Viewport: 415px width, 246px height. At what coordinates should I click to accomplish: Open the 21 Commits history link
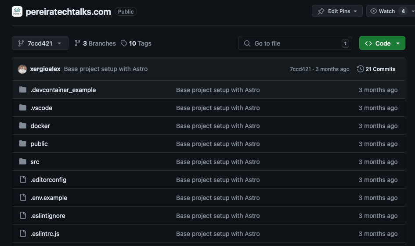[376, 69]
